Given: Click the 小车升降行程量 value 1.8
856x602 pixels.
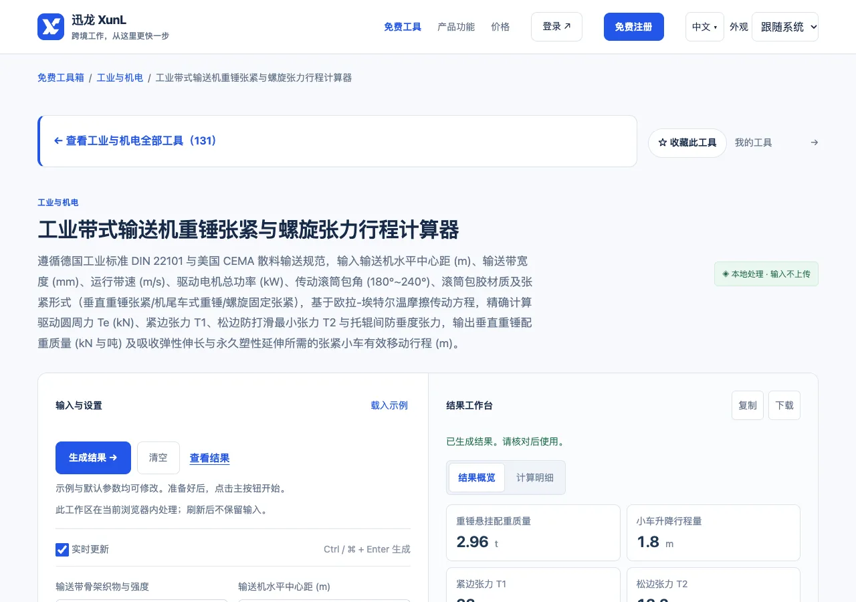Looking at the screenshot, I should pyautogui.click(x=648, y=542).
